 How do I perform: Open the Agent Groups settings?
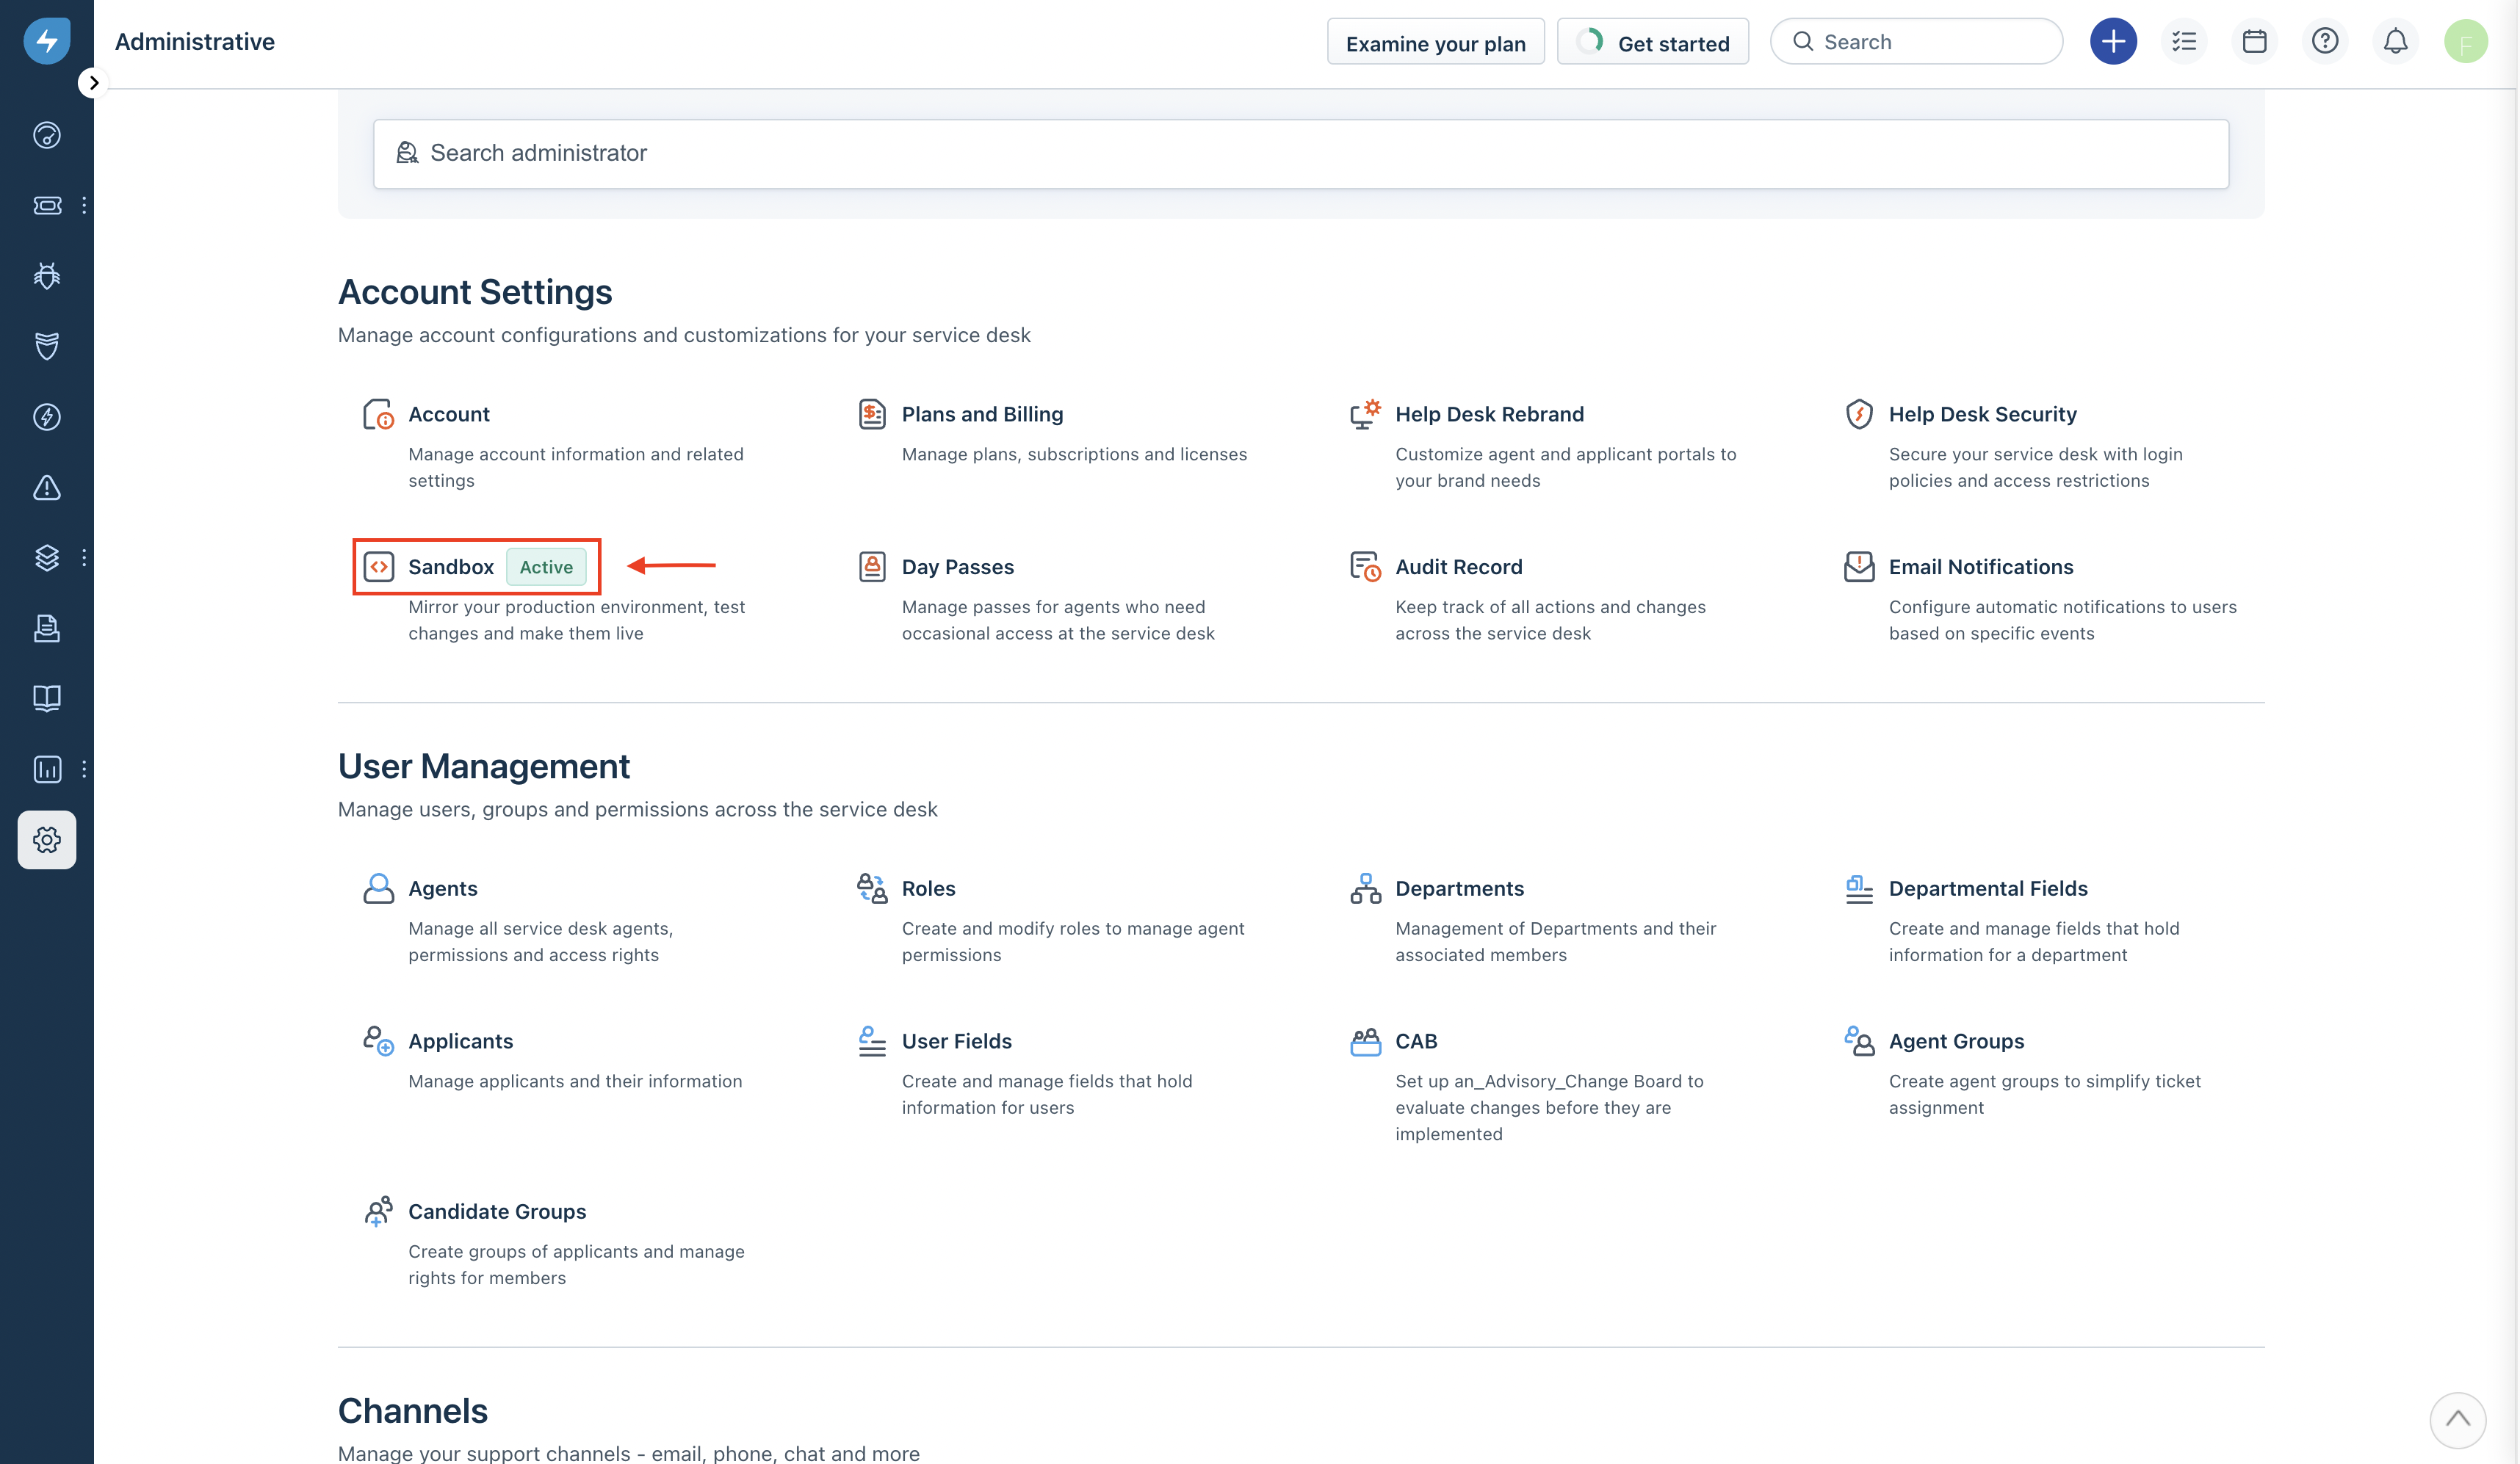[x=1955, y=1041]
